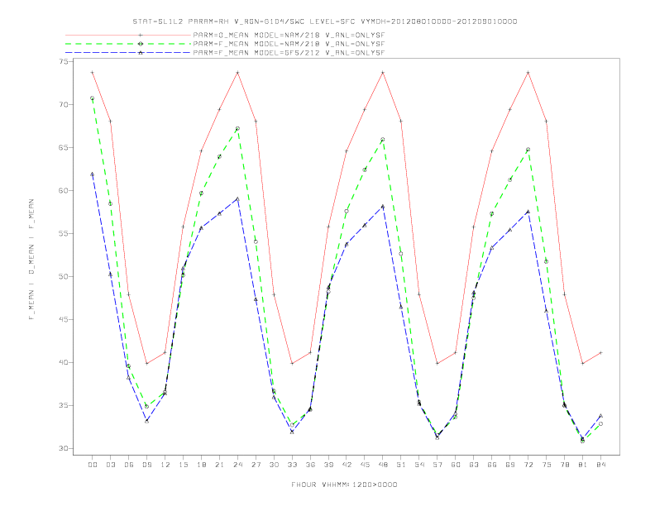The width and height of the screenshot is (655, 506).
Task: Click x-axis tick label 63
Action: click(474, 465)
